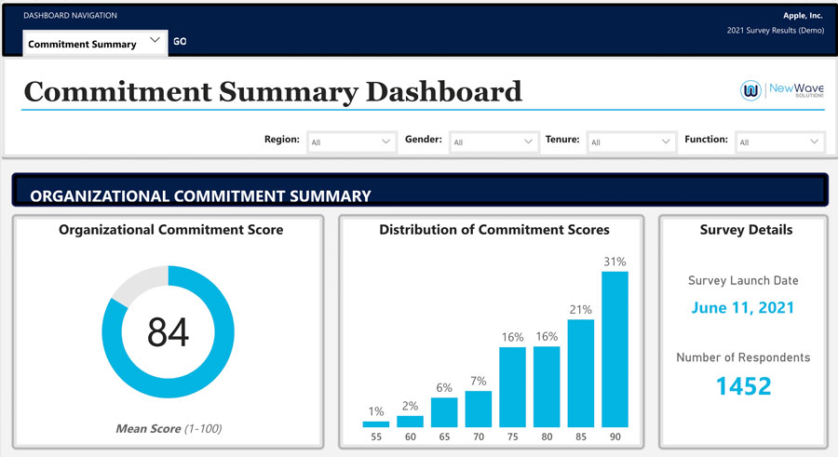Click the GO button
Viewport: 838px width, 457px height.
click(180, 41)
